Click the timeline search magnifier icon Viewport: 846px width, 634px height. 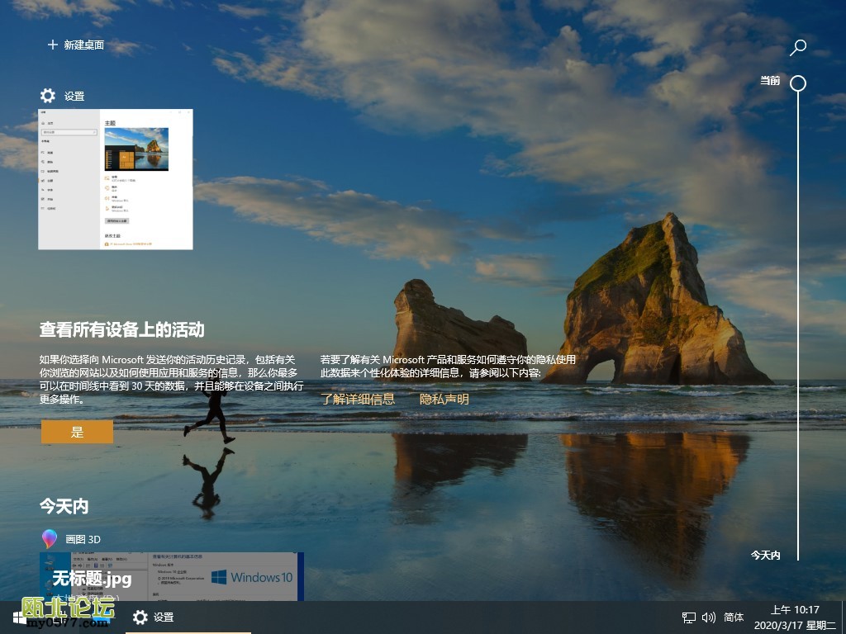coord(797,47)
